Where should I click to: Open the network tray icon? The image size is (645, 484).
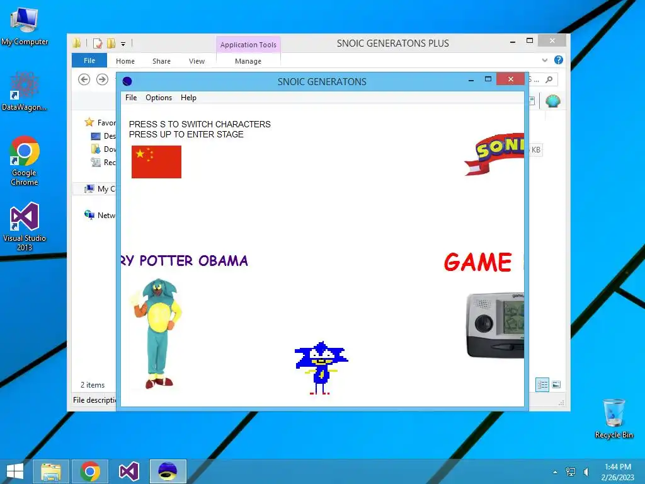click(571, 471)
